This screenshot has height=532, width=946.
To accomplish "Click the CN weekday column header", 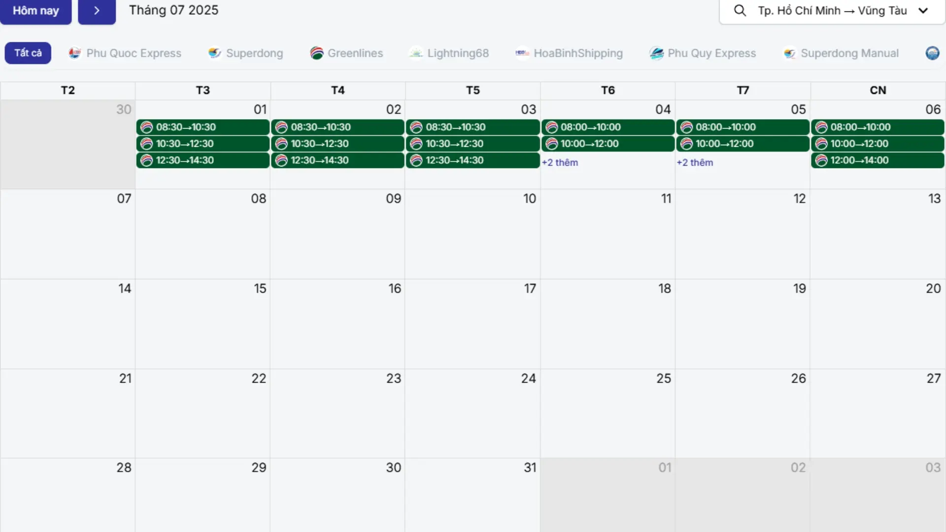I will pos(878,91).
